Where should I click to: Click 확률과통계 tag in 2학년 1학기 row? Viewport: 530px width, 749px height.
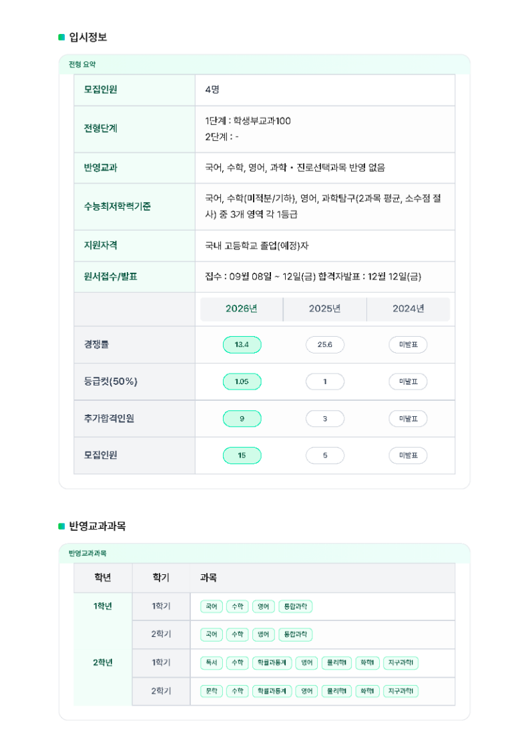pyautogui.click(x=272, y=663)
